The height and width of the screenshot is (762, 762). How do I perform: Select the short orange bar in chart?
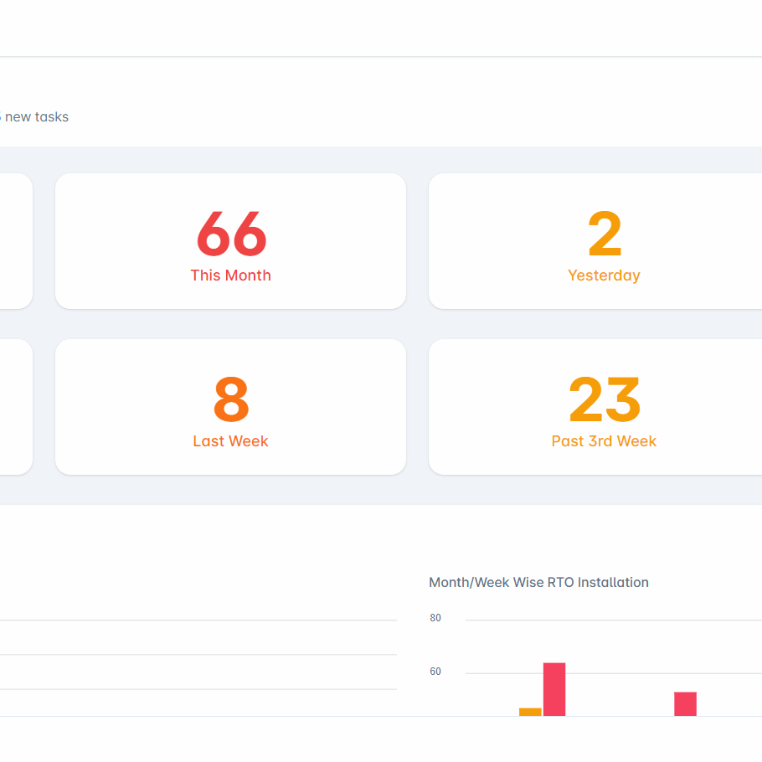click(x=530, y=712)
